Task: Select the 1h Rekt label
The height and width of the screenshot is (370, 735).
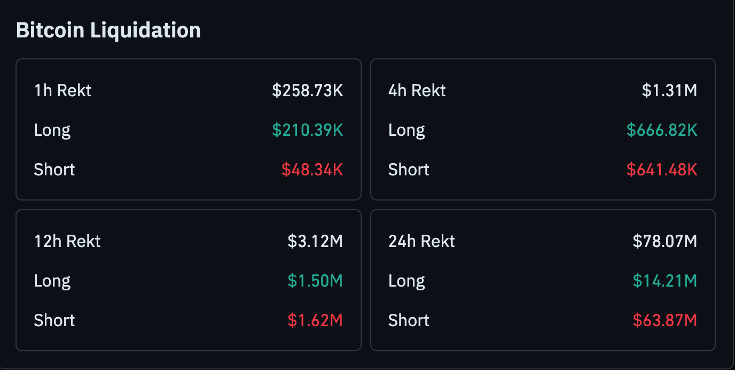Action: tap(62, 90)
